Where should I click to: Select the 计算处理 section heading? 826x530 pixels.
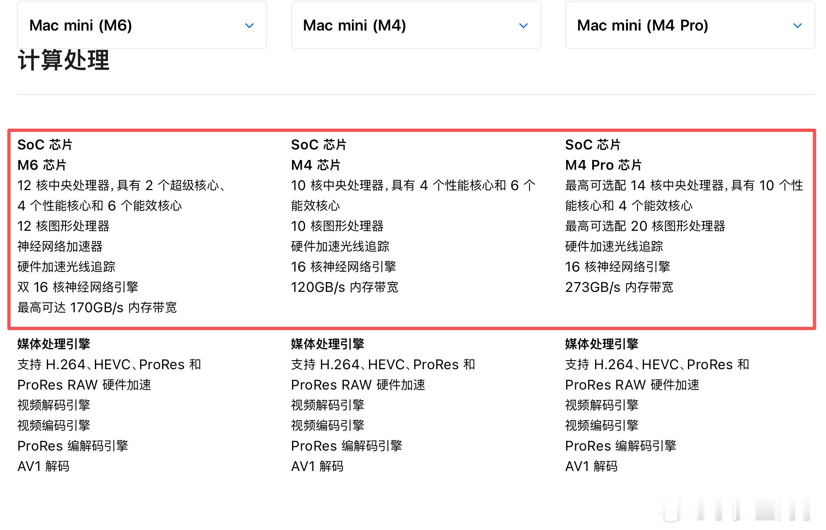[x=64, y=60]
